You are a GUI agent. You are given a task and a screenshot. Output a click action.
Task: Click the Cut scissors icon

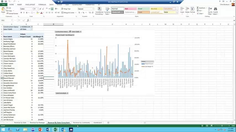[x=7, y=8]
